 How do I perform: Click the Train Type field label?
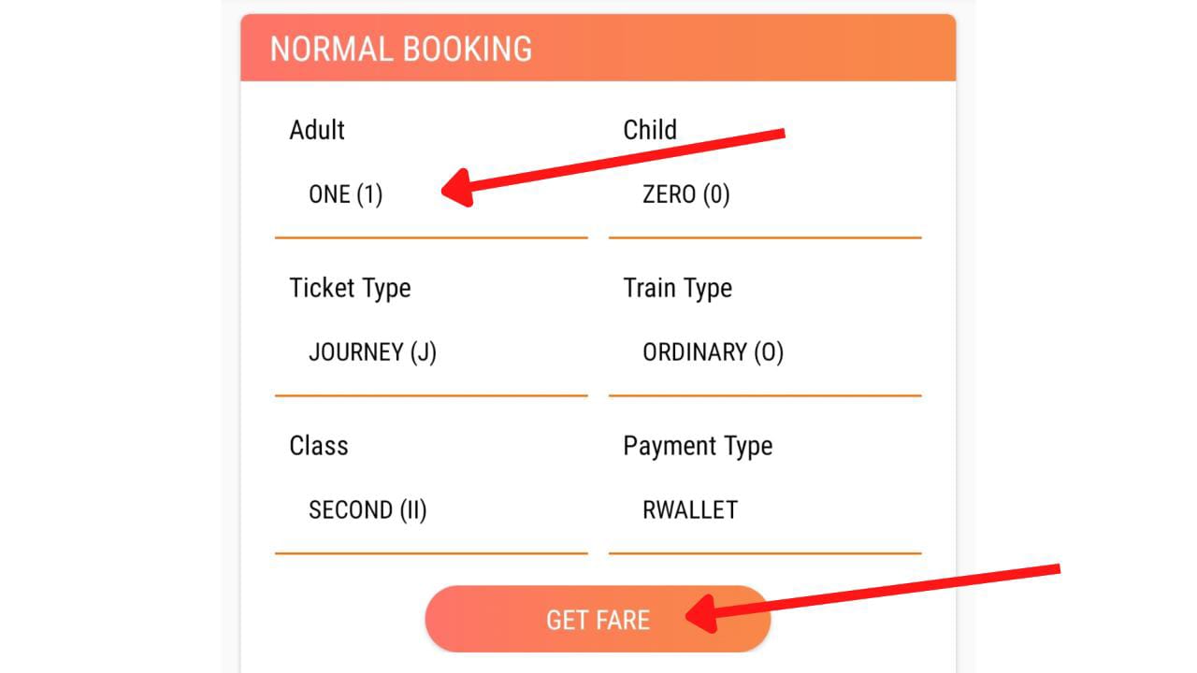(677, 288)
